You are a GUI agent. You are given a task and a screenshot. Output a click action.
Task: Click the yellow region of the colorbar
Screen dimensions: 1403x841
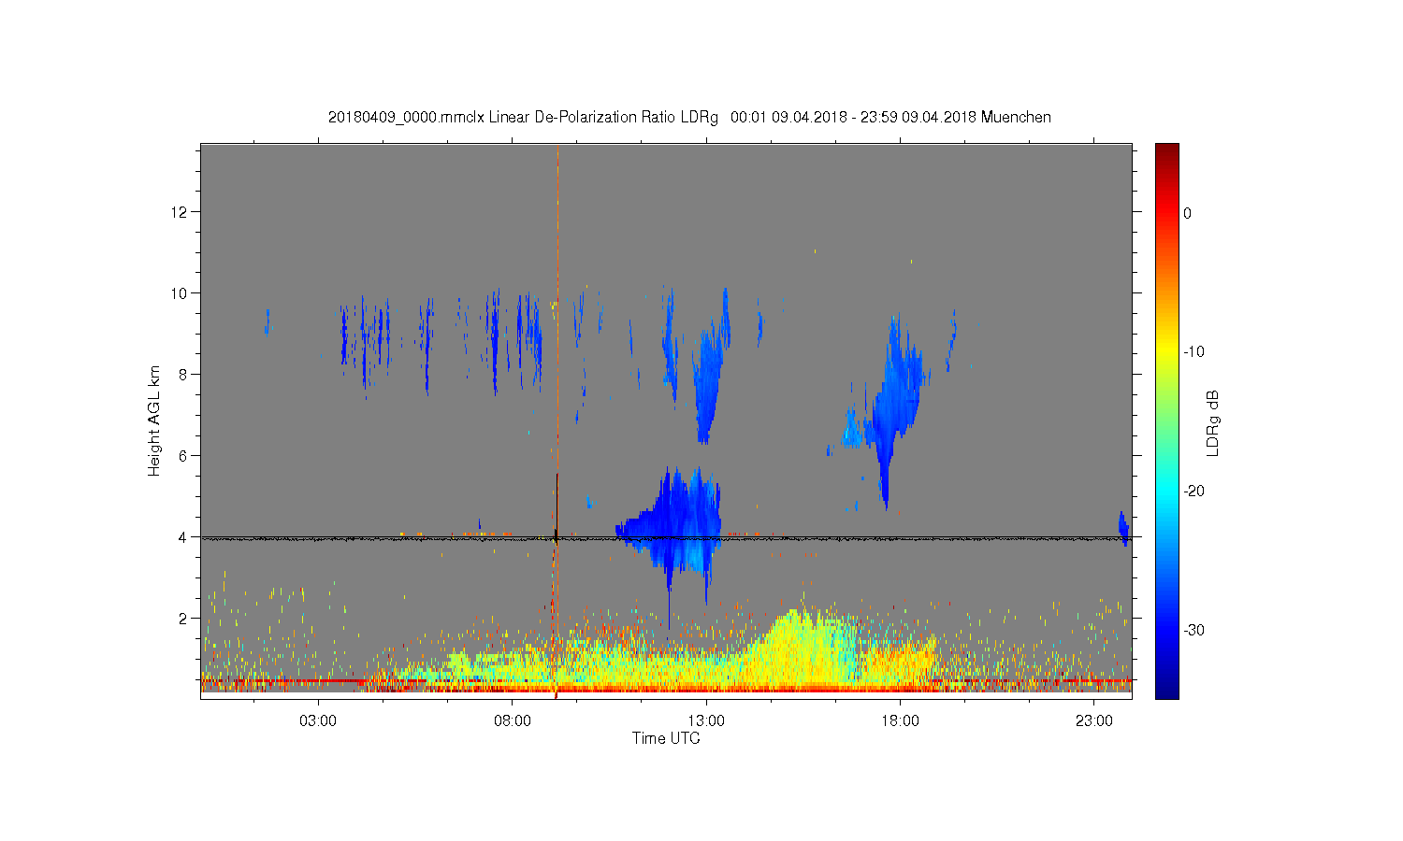coord(1166,350)
